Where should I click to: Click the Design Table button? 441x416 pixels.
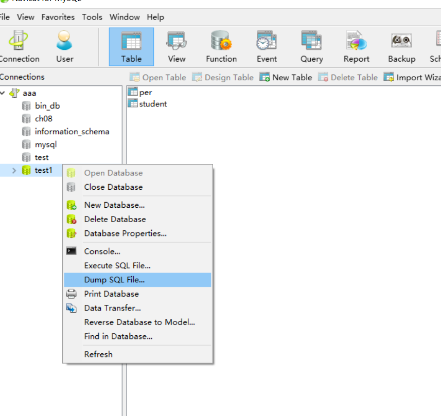point(223,77)
